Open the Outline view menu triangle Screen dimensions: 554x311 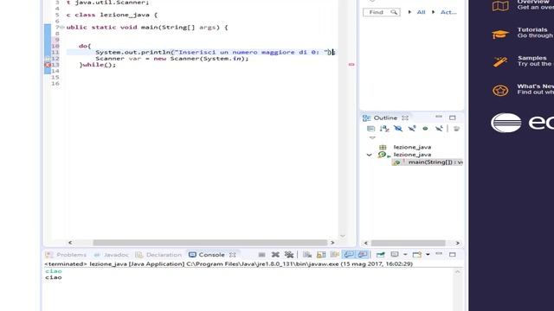372,138
